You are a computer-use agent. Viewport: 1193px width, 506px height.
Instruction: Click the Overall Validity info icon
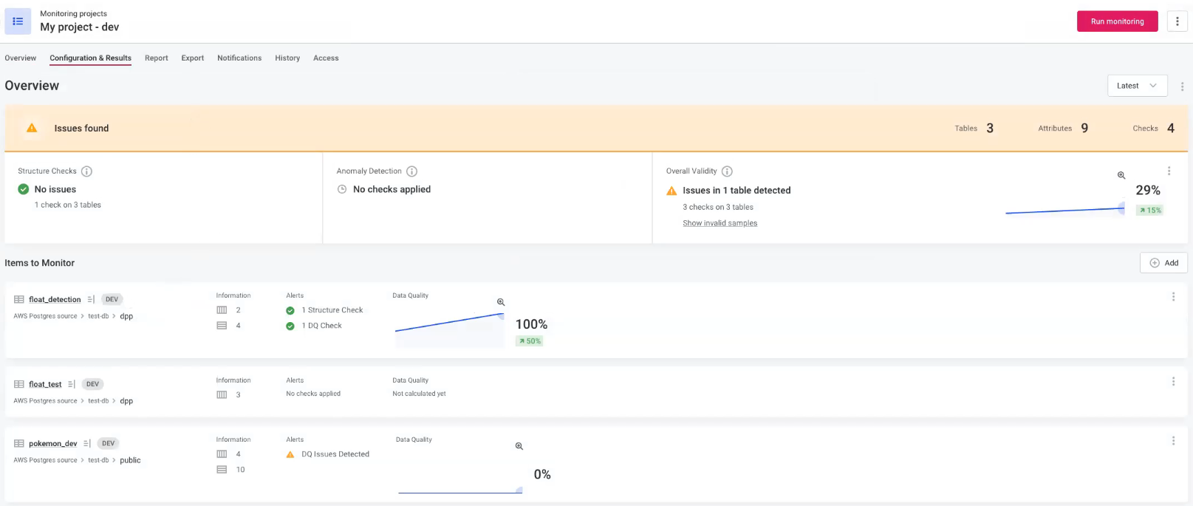click(727, 171)
